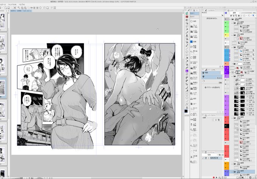Collapse the selected bottom folder in Layer panel
Viewport: 257px width, 179px height.
coord(232,171)
